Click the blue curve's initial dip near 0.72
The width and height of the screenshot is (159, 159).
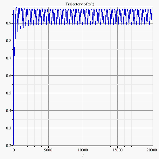pyautogui.click(x=14, y=55)
